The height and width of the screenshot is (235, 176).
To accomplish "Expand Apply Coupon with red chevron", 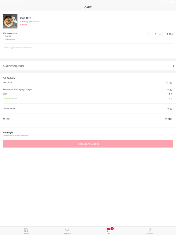I will click(x=174, y=66).
